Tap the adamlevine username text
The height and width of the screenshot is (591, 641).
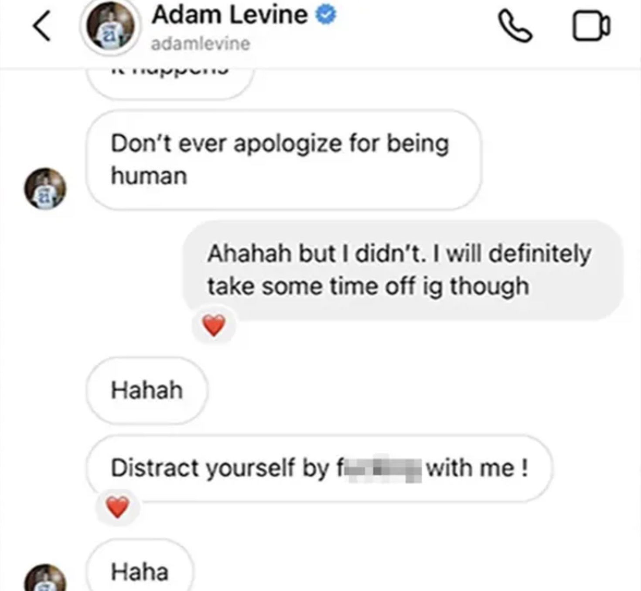(x=201, y=44)
